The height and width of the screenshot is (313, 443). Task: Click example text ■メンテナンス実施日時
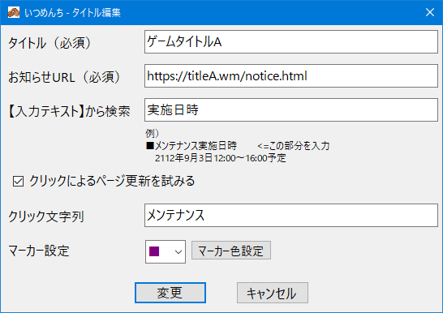[x=191, y=146]
